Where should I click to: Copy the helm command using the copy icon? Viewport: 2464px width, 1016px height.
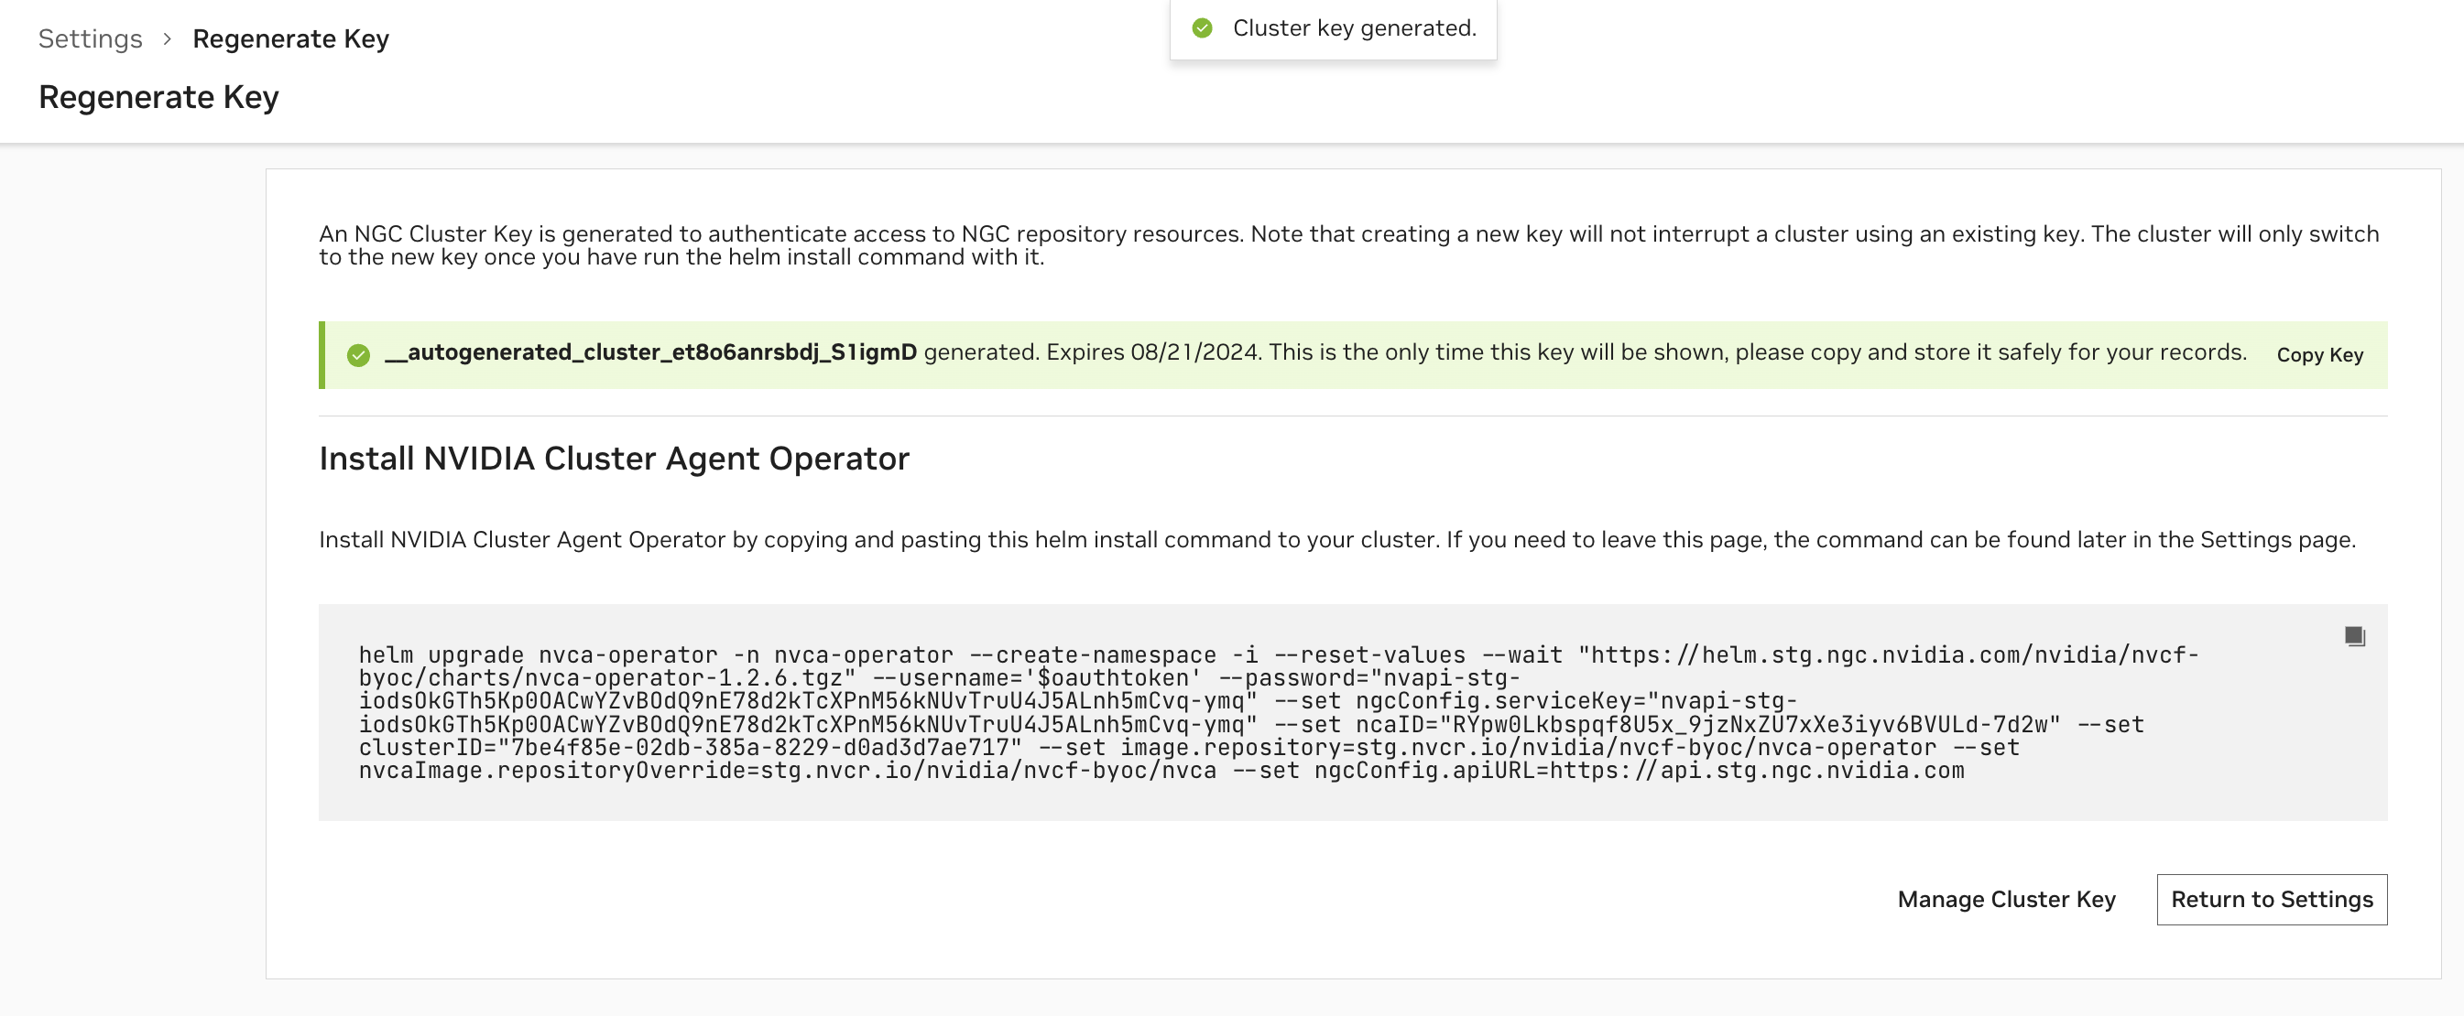[2354, 636]
